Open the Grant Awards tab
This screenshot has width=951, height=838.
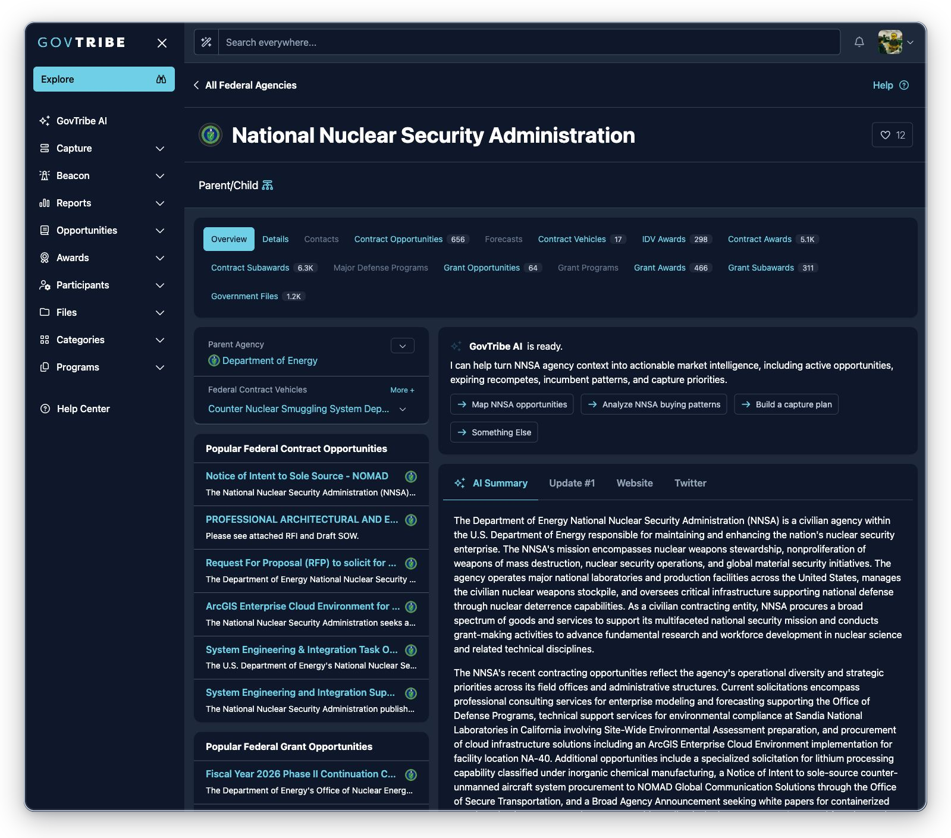(x=673, y=268)
